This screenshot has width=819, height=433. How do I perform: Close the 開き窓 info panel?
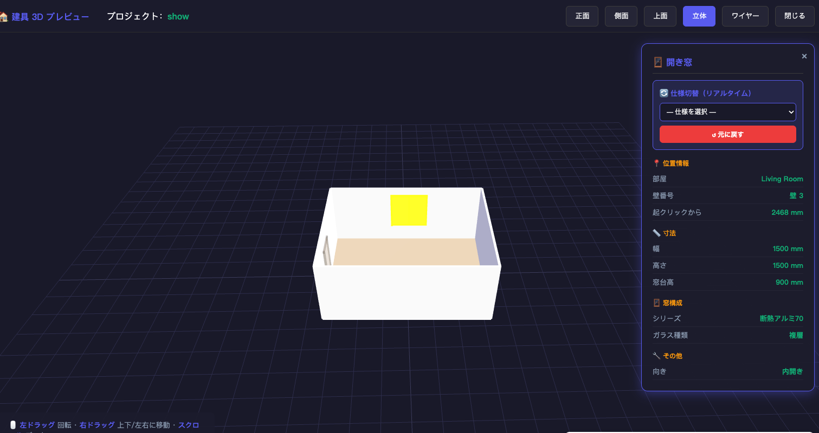pos(804,56)
